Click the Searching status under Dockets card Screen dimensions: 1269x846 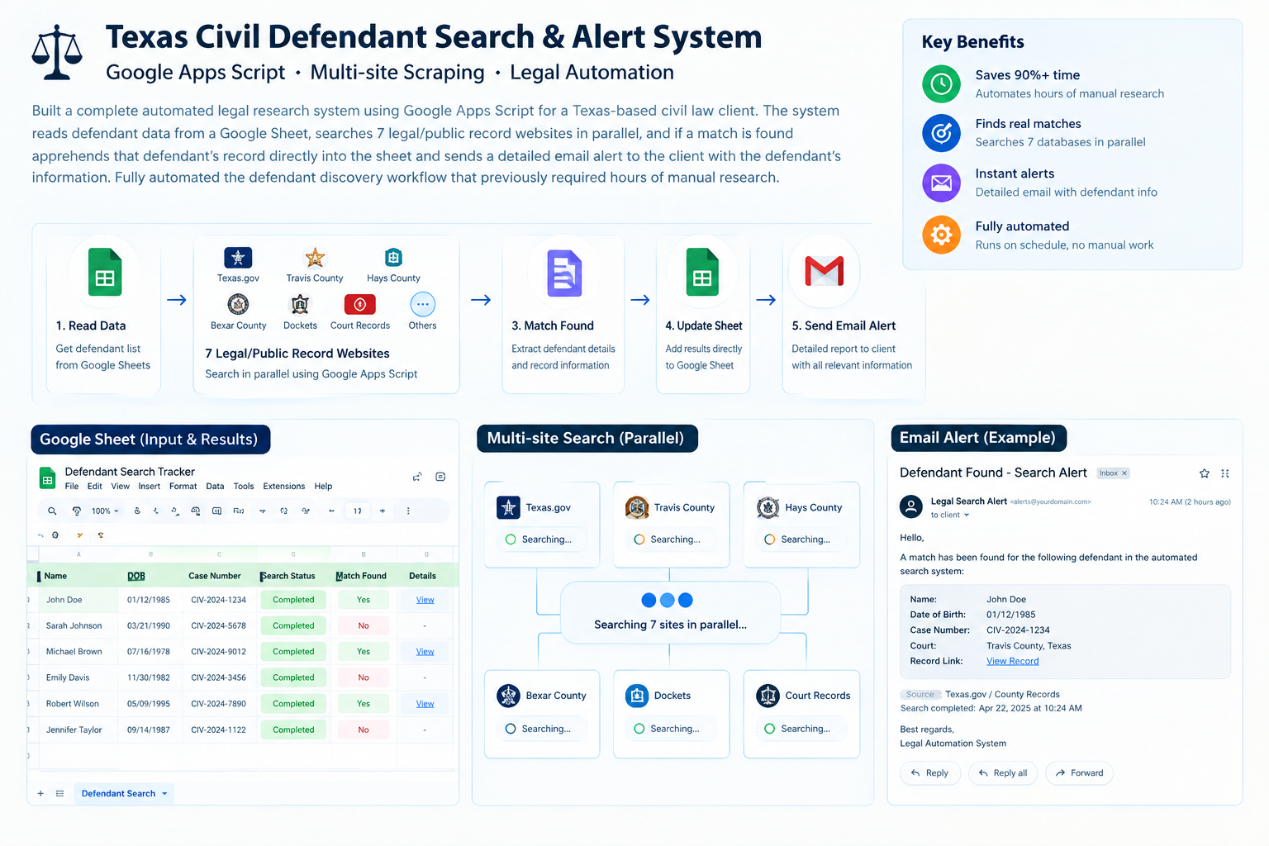[x=669, y=729]
